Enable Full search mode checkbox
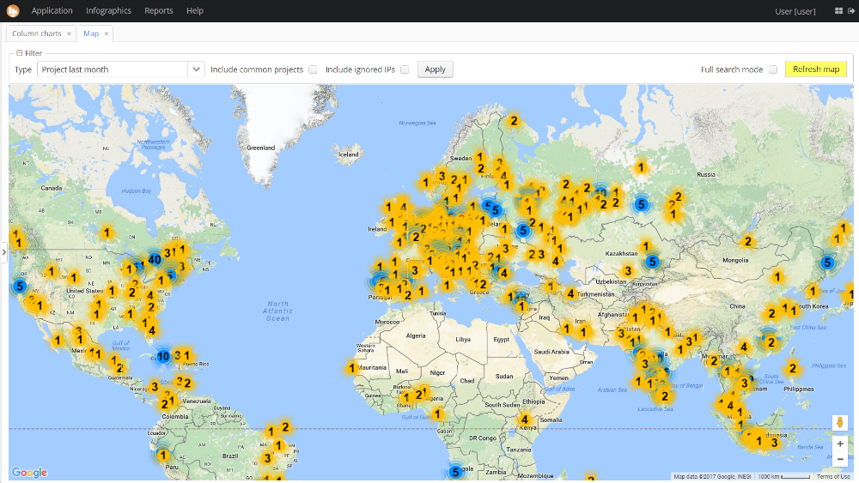 tap(773, 69)
